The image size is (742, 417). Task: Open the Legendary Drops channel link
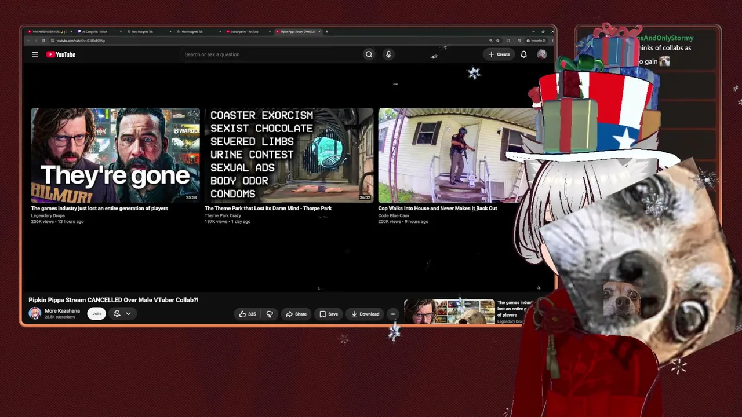48,216
